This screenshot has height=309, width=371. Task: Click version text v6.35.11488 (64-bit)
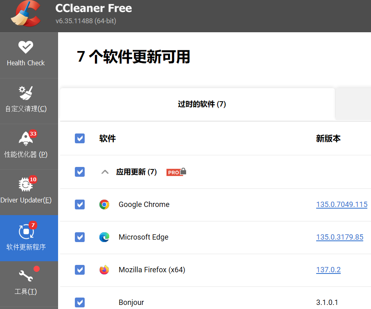pos(86,21)
